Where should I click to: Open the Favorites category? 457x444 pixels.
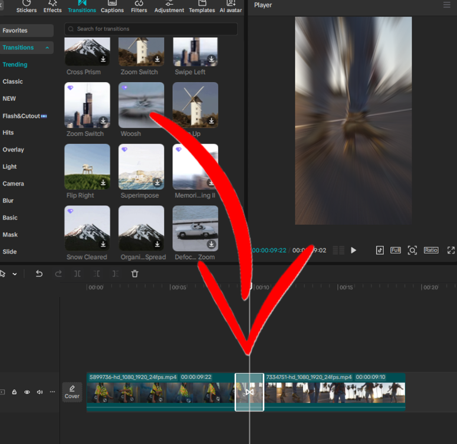coord(26,30)
